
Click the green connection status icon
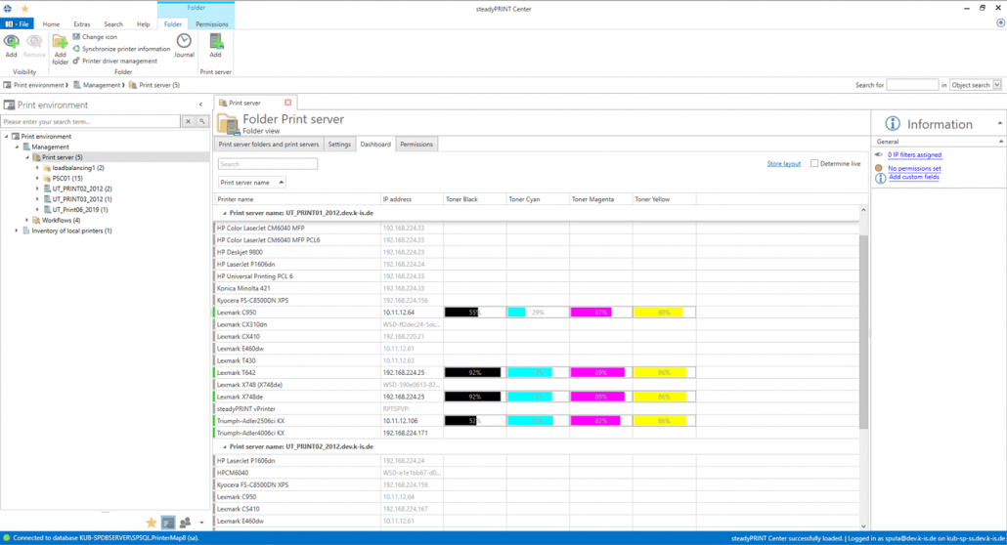[x=7, y=538]
